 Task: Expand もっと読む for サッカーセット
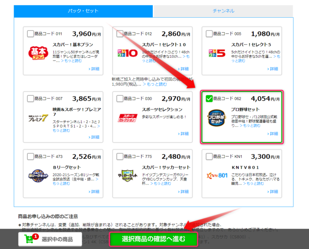161,184
